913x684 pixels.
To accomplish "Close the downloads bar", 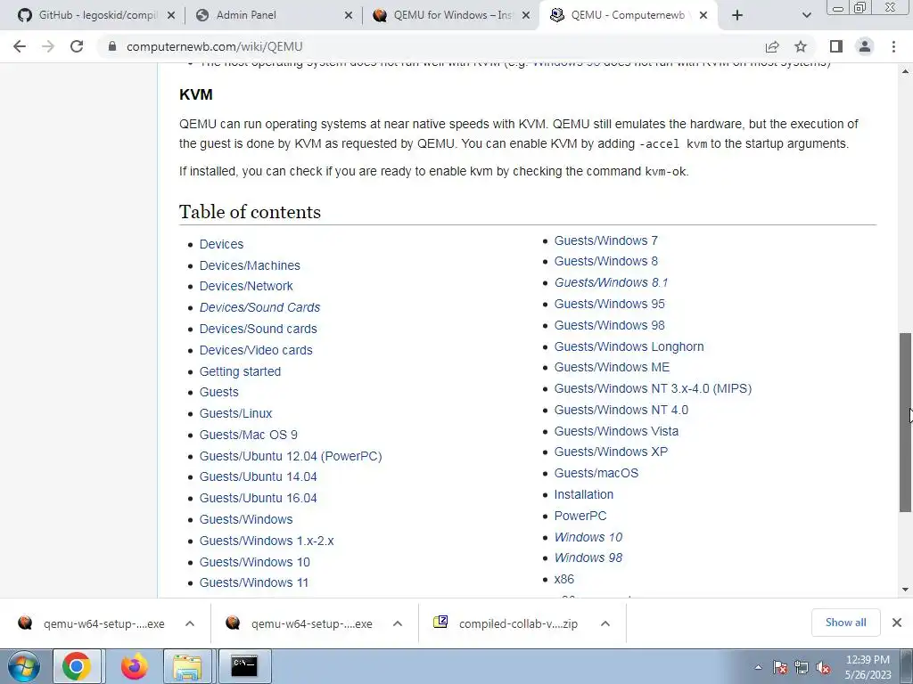I will [897, 623].
